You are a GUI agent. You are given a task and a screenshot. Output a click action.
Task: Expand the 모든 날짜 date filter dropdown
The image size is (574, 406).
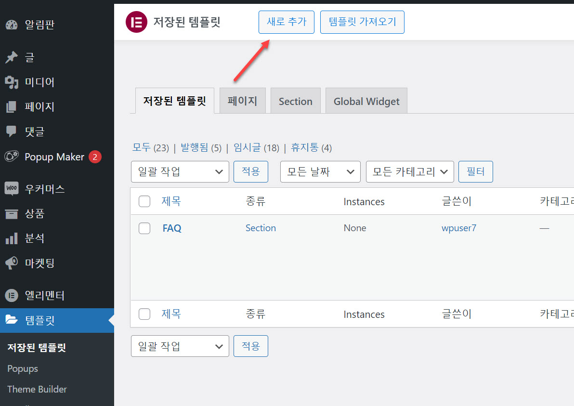pyautogui.click(x=320, y=171)
